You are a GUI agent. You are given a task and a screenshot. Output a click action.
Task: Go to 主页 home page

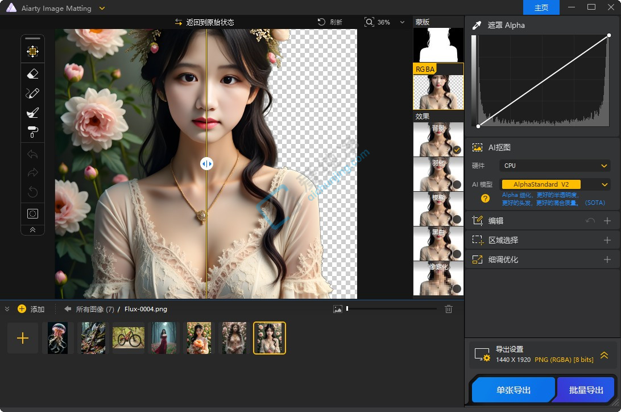coord(541,7)
